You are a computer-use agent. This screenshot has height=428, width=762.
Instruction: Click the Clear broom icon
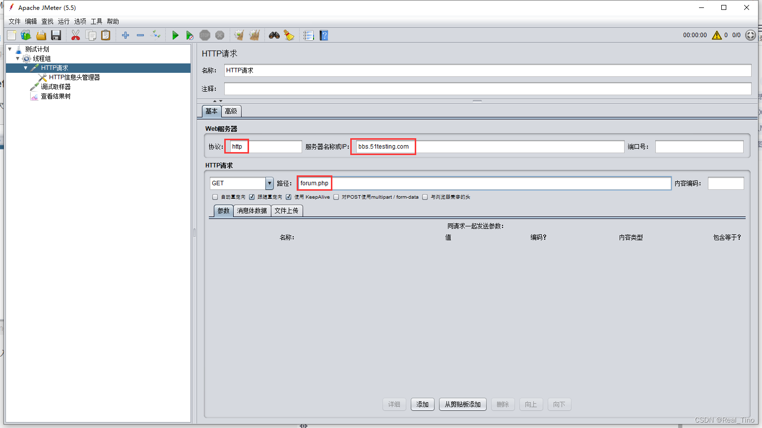[239, 35]
